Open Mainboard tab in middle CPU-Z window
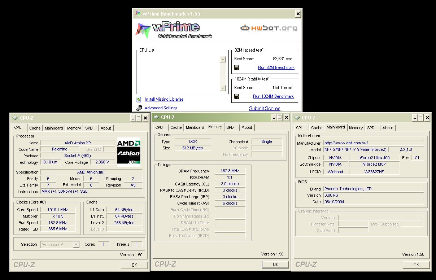This screenshot has width=436, height=280. tap(195, 127)
